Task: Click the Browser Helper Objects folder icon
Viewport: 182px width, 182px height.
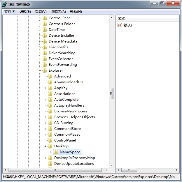Action: coord(50,117)
